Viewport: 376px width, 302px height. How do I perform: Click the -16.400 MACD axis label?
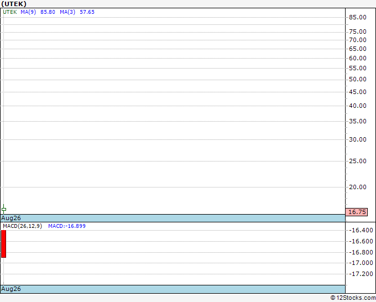coord(361,230)
